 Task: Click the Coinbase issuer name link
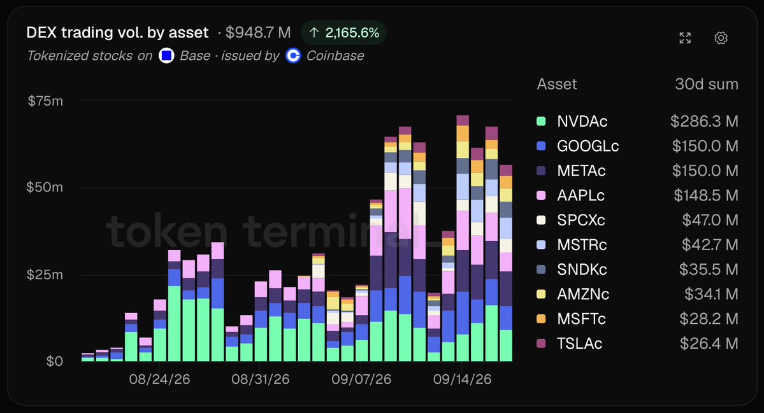(x=335, y=56)
